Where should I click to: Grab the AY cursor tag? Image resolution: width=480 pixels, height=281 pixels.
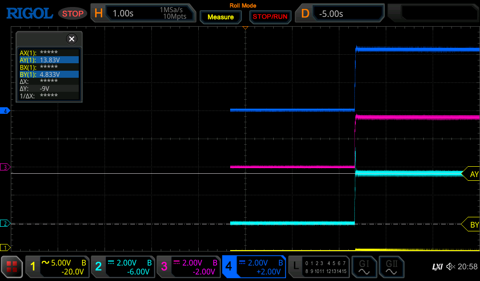tap(471, 174)
